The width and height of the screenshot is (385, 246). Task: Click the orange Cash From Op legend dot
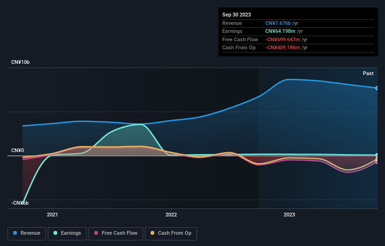(152, 233)
